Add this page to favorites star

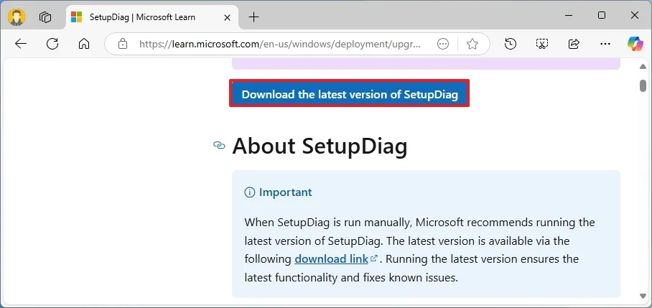(472, 44)
